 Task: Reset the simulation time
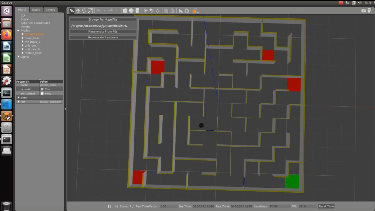[326, 206]
